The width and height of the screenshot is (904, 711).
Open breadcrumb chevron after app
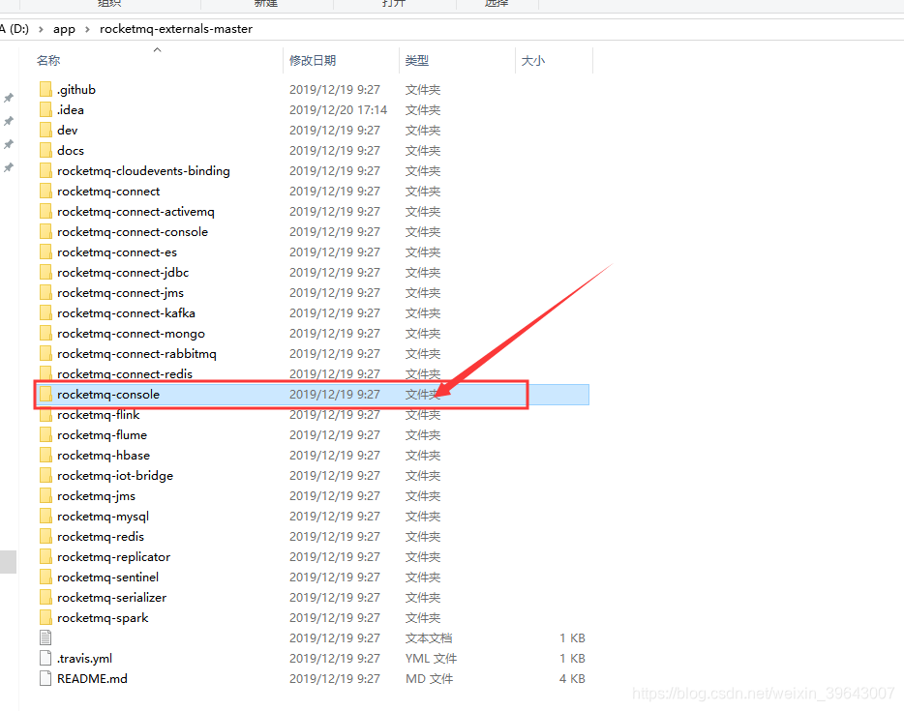pos(87,29)
